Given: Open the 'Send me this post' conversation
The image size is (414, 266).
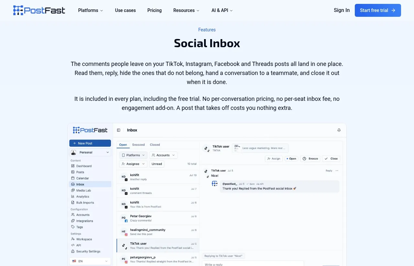Looking at the screenshot, I should 158,232.
